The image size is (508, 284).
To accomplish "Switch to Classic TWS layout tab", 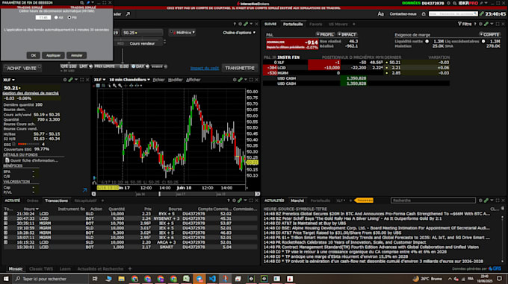I will point(41,269).
